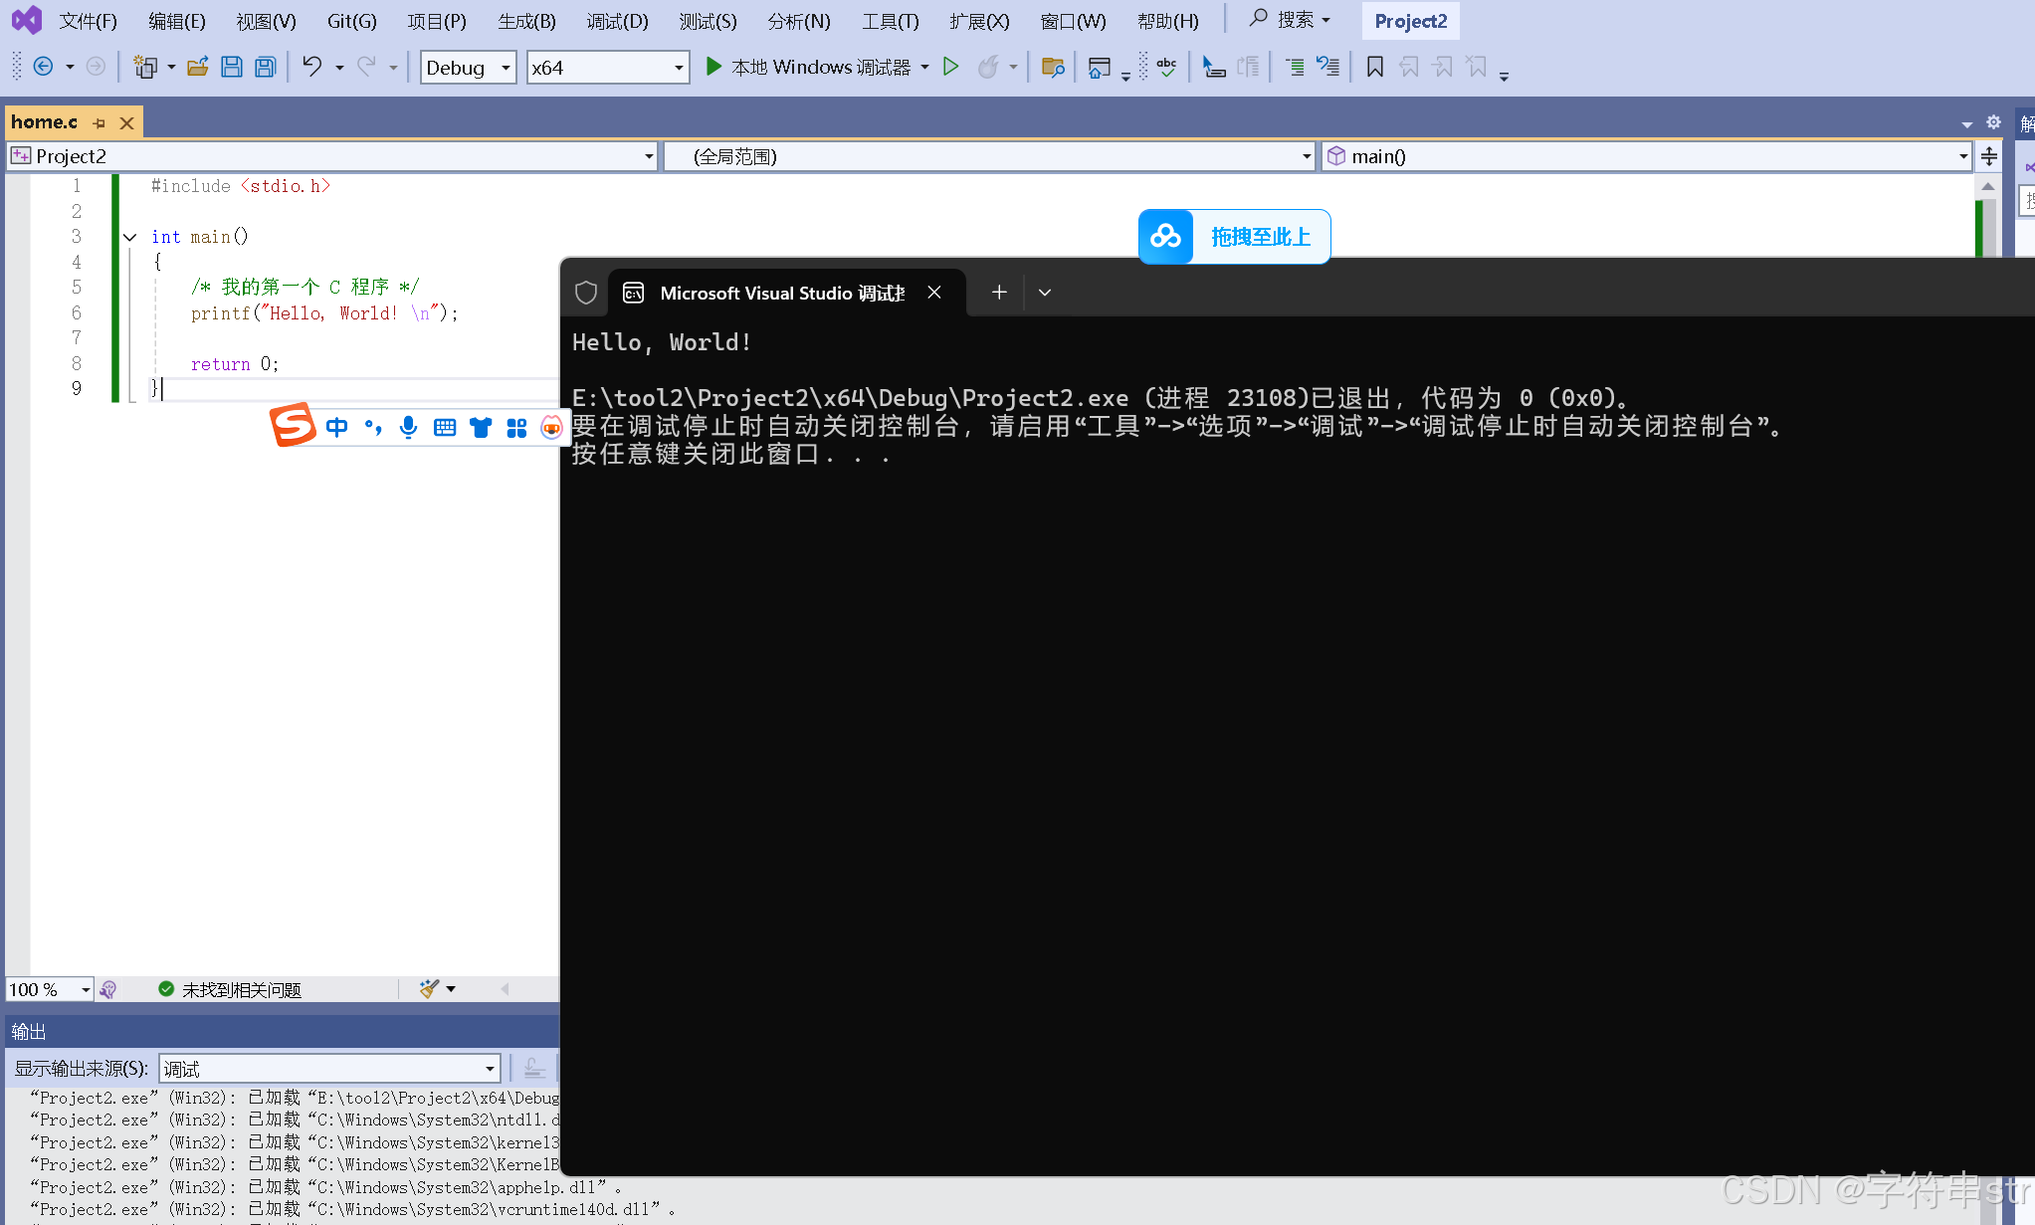Image resolution: width=2035 pixels, height=1225 pixels.
Task: Open the Sogou emoji panel icon
Action: (x=550, y=427)
